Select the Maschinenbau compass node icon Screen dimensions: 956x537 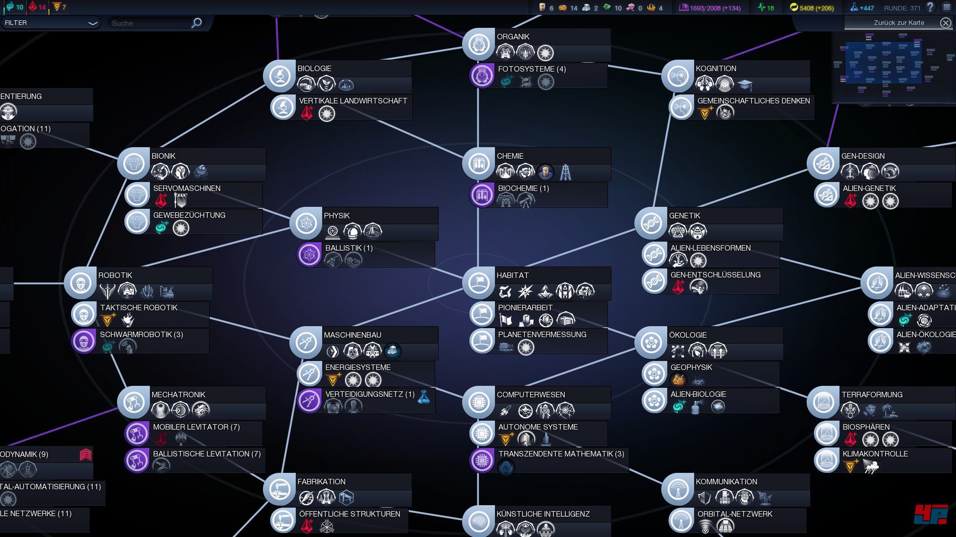pyautogui.click(x=306, y=343)
